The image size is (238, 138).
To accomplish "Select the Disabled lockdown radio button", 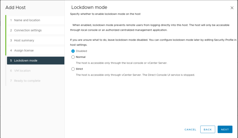I will point(73,51).
